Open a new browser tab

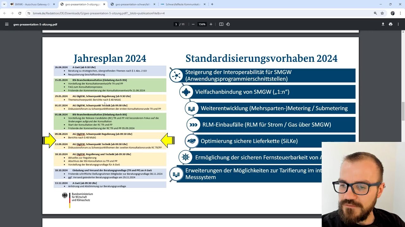coord(212,4)
